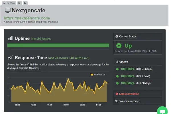Click the monitor icon beside Nextgencafe
The image size is (171, 114).
pyautogui.click(x=8, y=10)
